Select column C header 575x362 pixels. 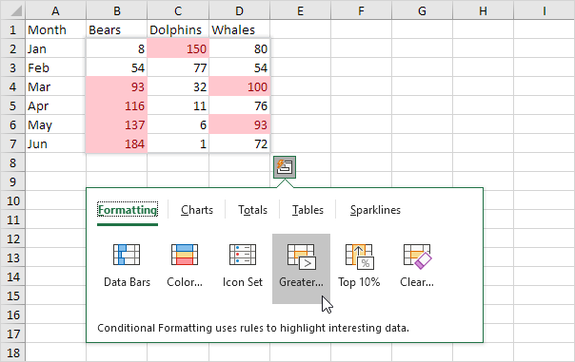click(178, 10)
